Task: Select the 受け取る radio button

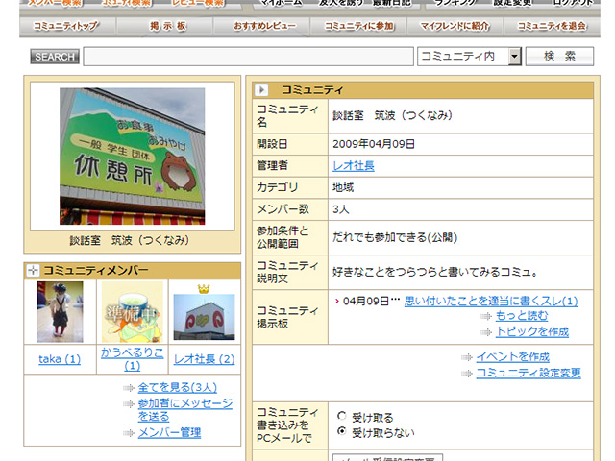Action: click(x=342, y=416)
